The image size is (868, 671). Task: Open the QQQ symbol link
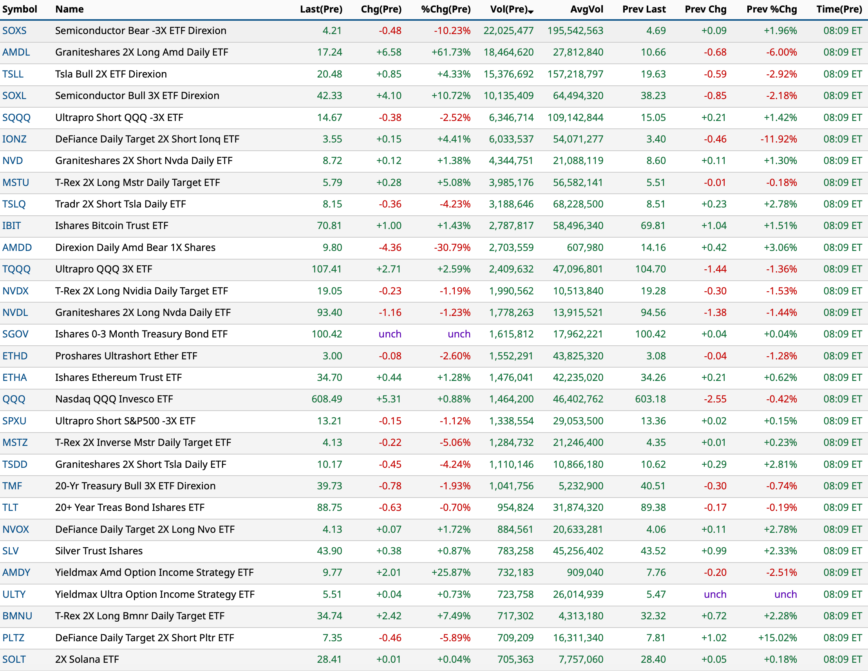[x=13, y=399]
